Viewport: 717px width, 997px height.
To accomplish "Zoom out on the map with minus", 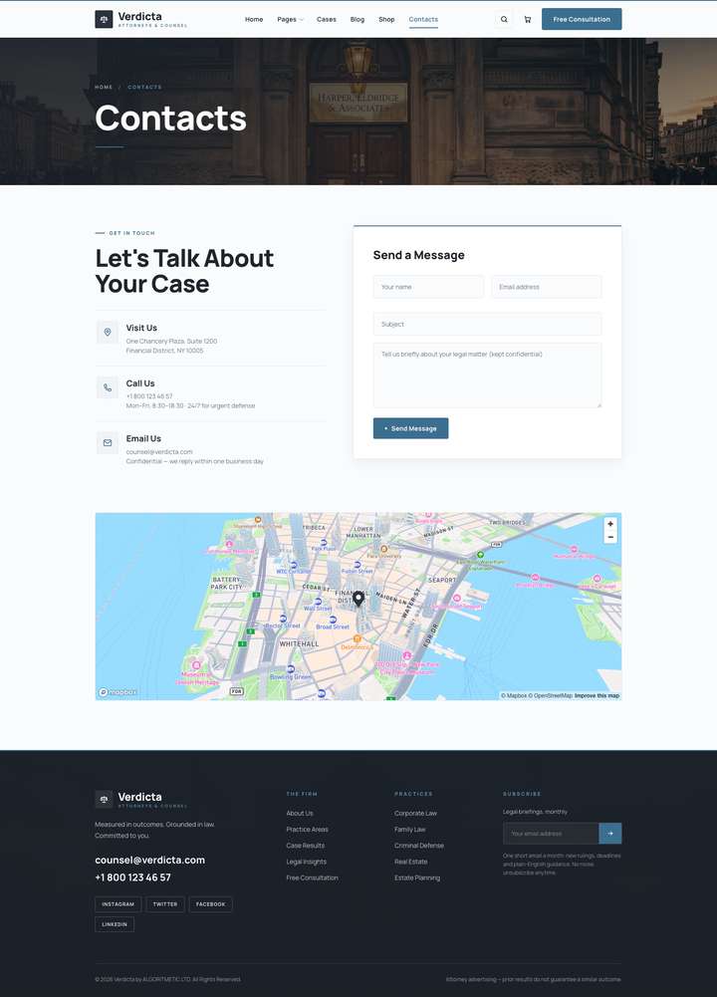I will click(610, 537).
